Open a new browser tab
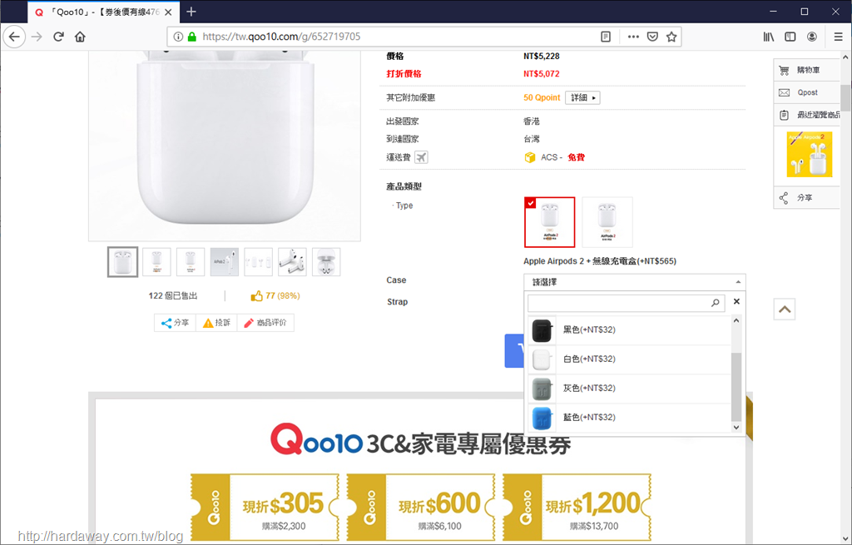Screen dimensions: 852x545 (191, 12)
